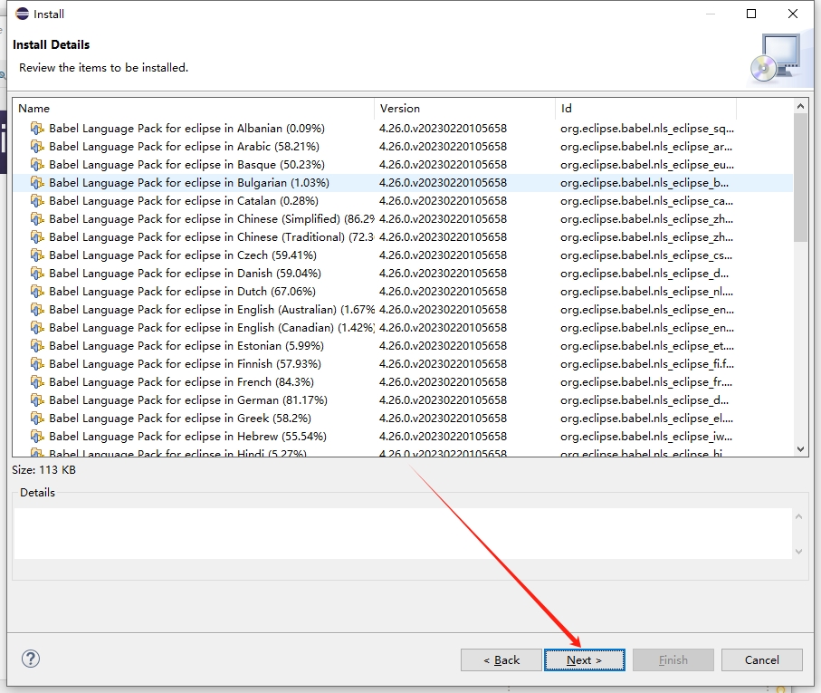
Task: Select the English (Canadian) language pack row
Action: click(x=403, y=328)
